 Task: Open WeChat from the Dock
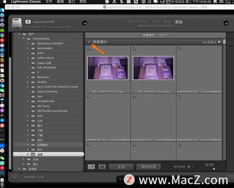(x=2, y=158)
